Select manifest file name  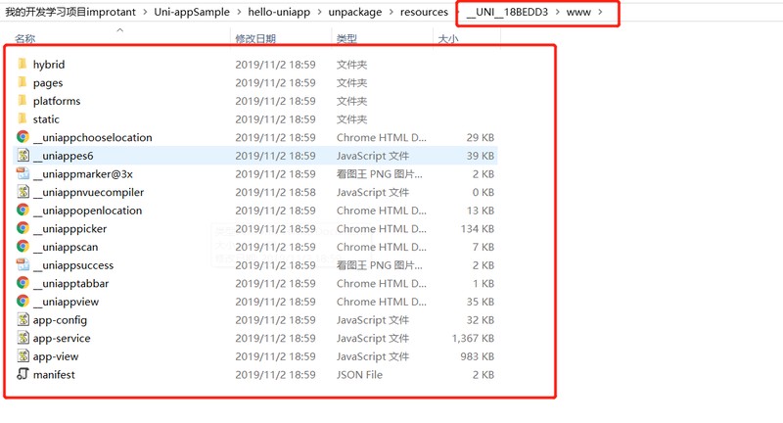coord(54,375)
